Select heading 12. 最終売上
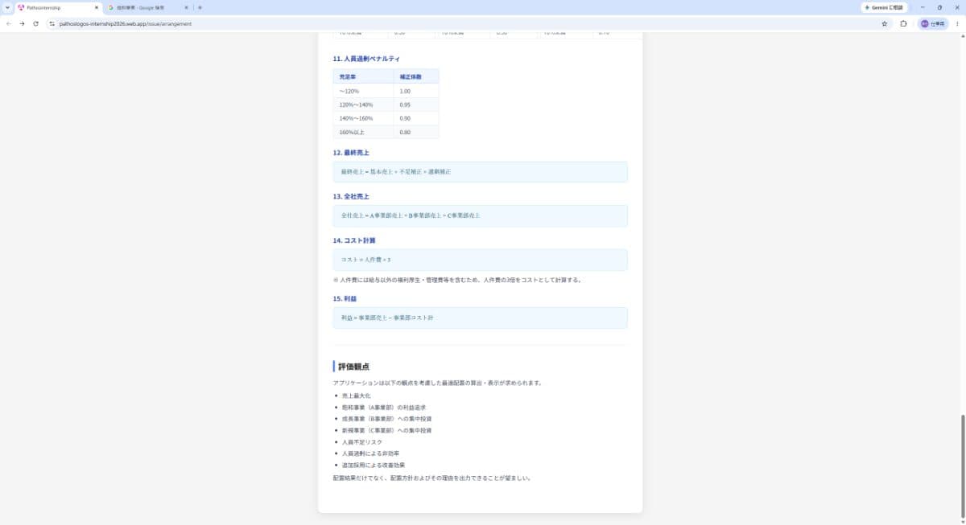 point(351,152)
